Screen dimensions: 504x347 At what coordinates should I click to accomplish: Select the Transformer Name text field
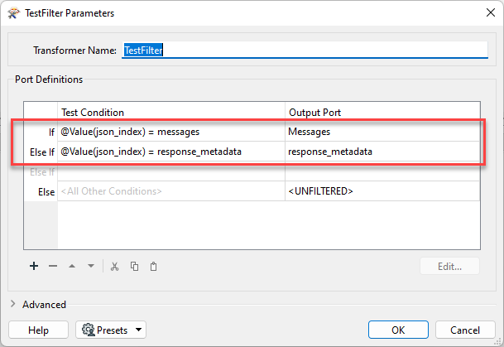point(305,51)
